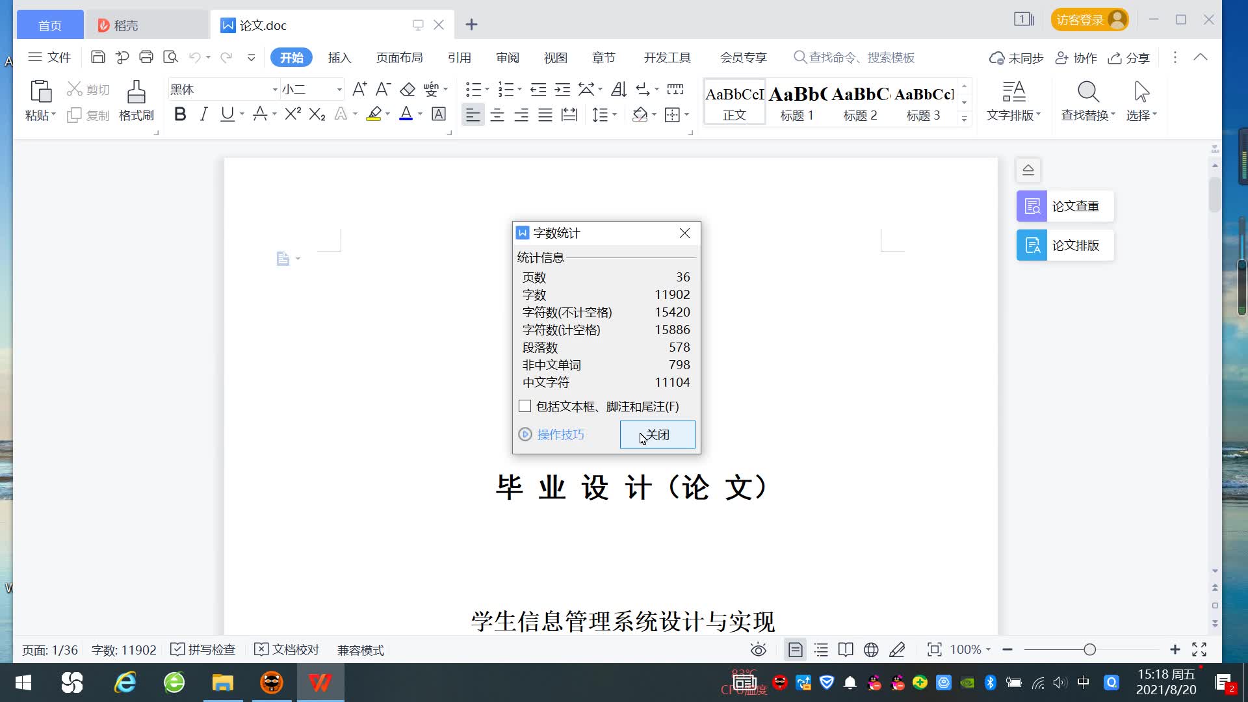Open the 操作技巧 link
Screen dimensions: 1248x702
[560, 434]
